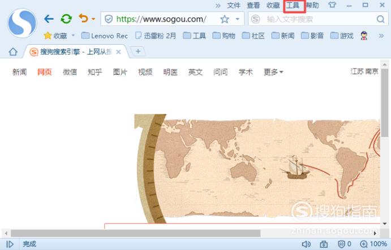Expand the 更多 dropdown
Viewport: 391px width, 250px height.
click(x=273, y=72)
